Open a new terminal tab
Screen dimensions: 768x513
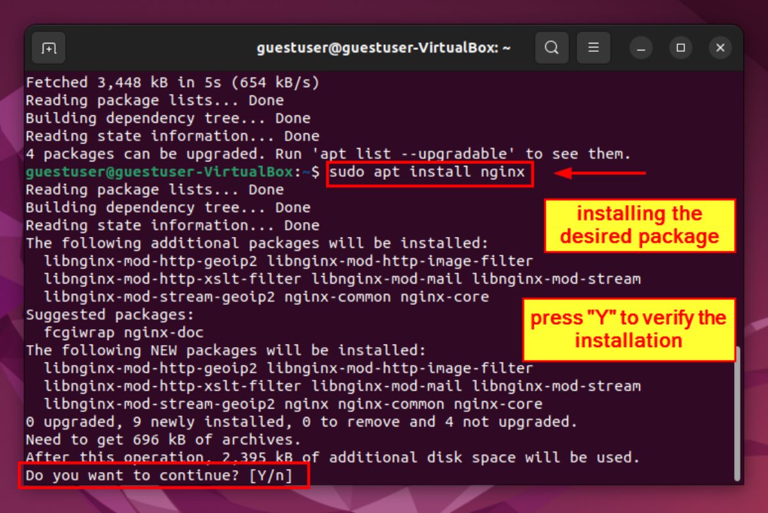coord(49,47)
